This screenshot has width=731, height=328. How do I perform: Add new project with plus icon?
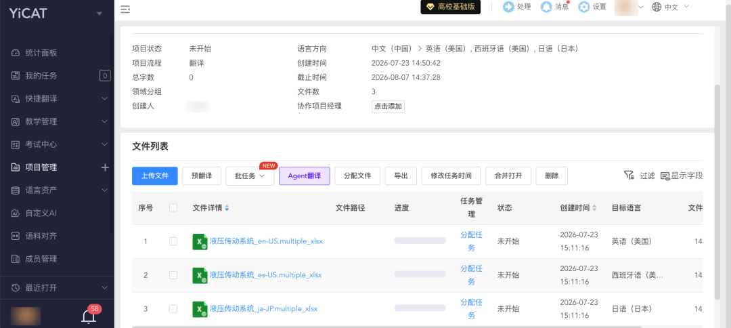tap(105, 167)
